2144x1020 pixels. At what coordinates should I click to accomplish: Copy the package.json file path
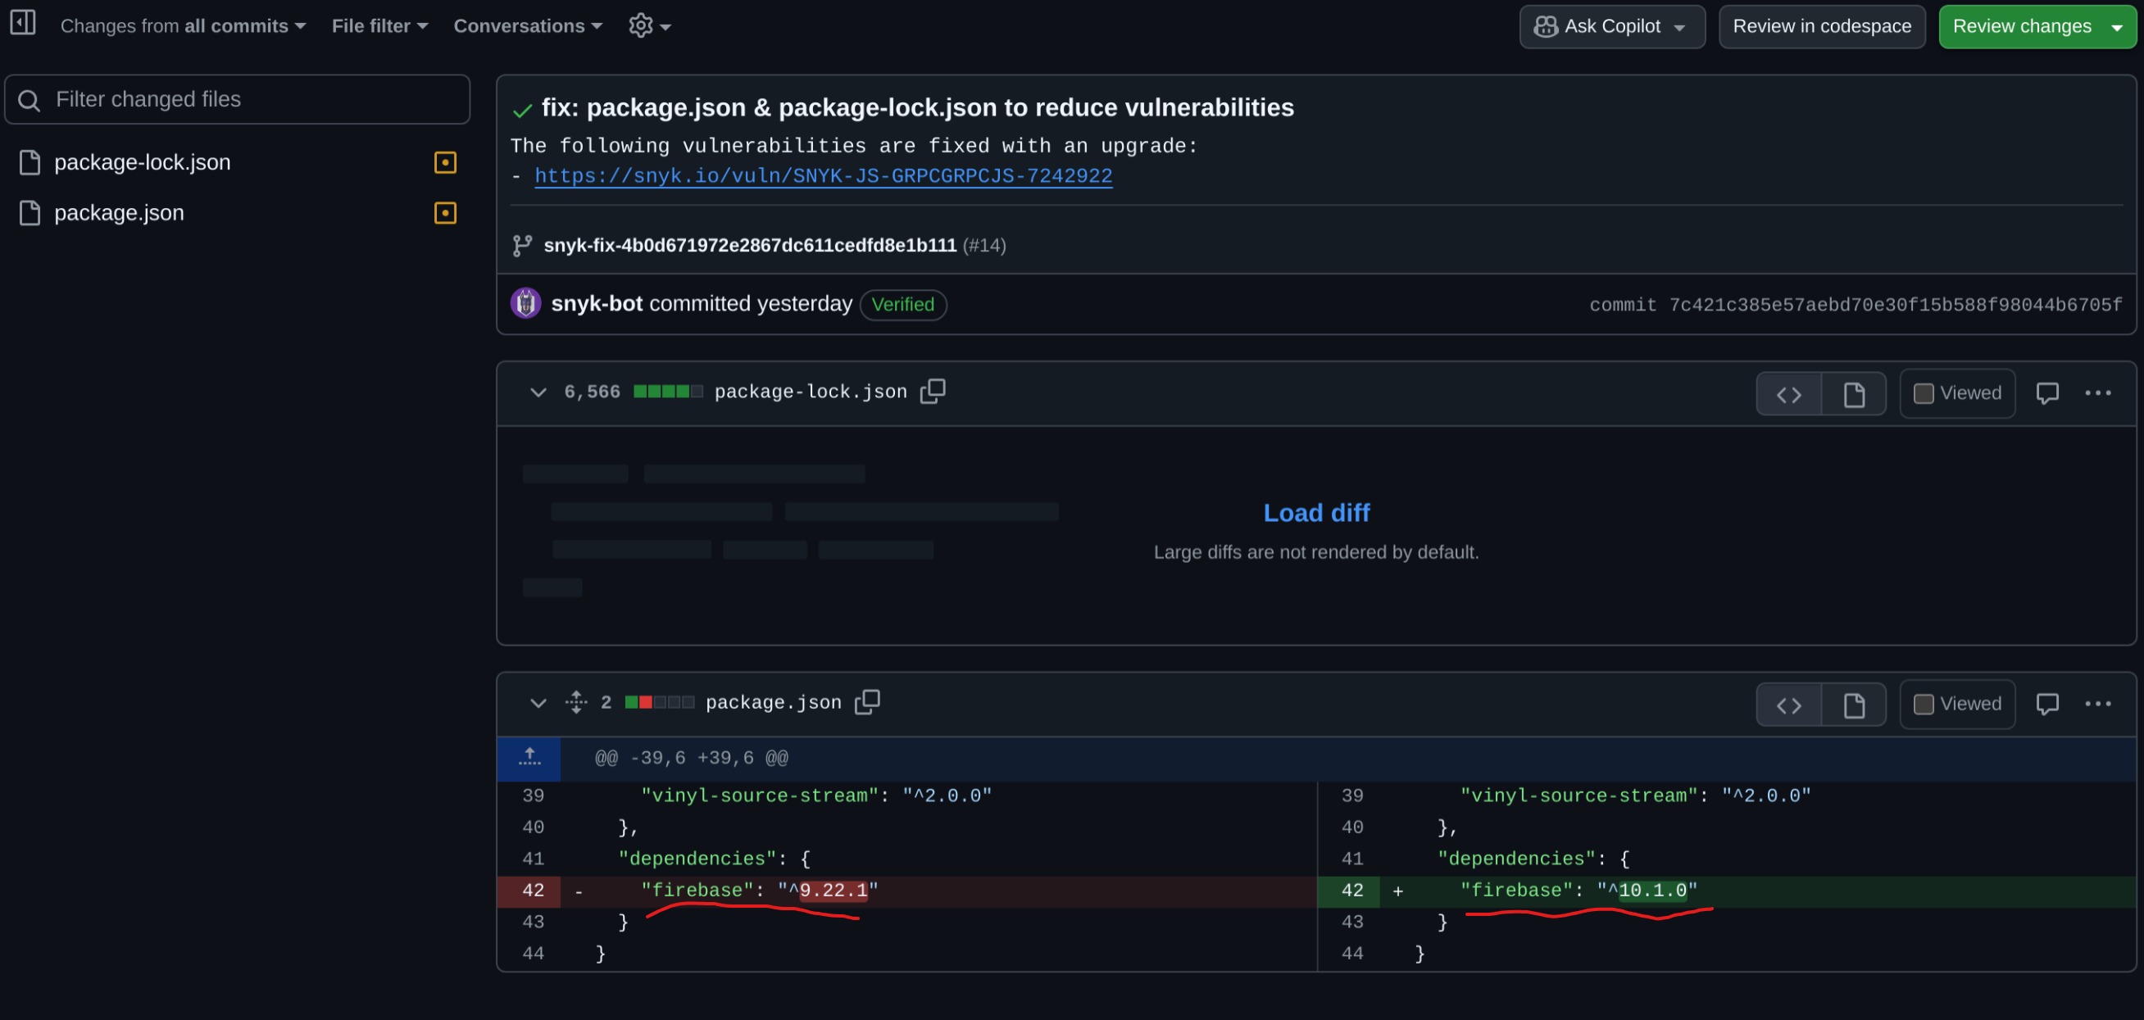pos(866,702)
